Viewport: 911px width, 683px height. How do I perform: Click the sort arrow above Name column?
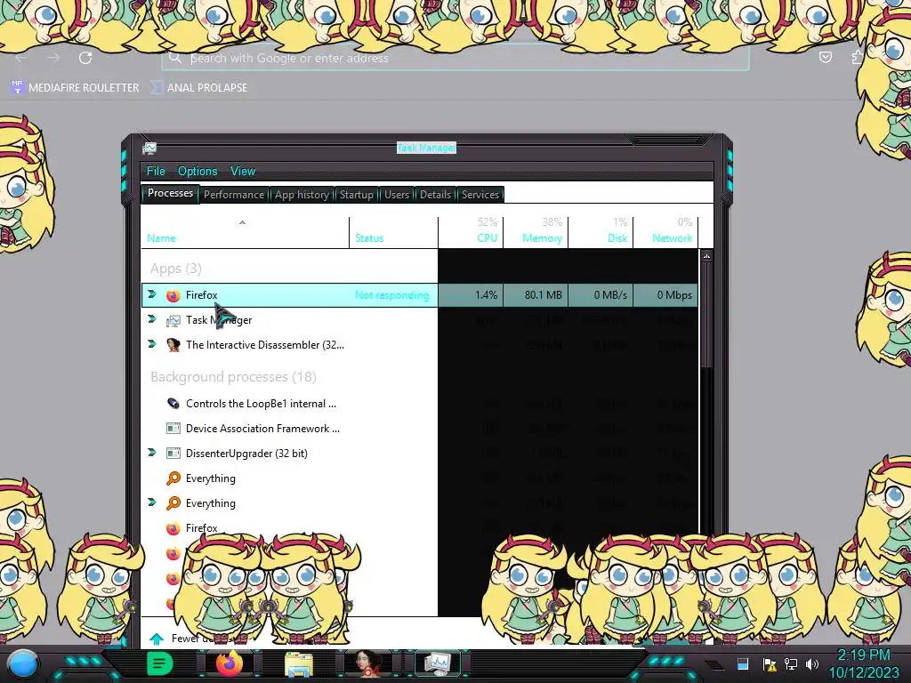[242, 222]
